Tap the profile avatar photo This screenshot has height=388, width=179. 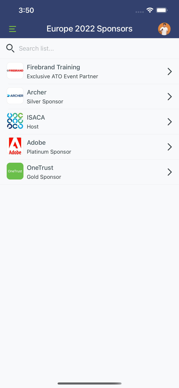(164, 29)
